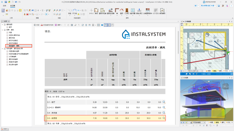The height and width of the screenshot is (131, 234).
Task: Toggle 通风 layer in 2D editor
Action: [x=220, y=71]
